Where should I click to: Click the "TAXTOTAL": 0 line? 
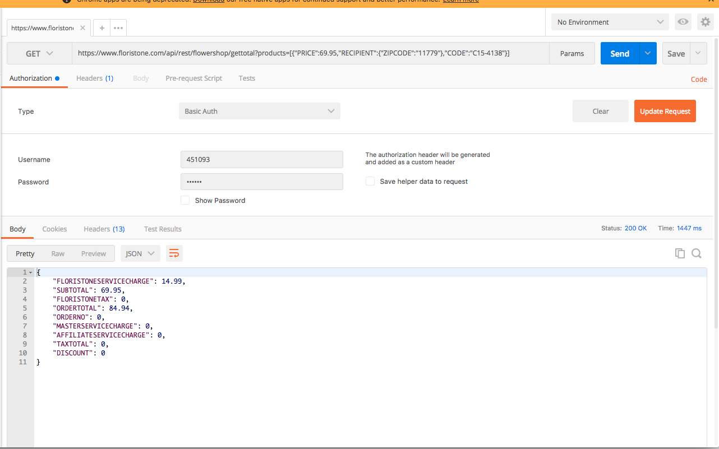80,344
